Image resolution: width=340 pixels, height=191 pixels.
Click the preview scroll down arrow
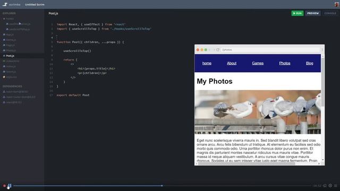coord(323,160)
